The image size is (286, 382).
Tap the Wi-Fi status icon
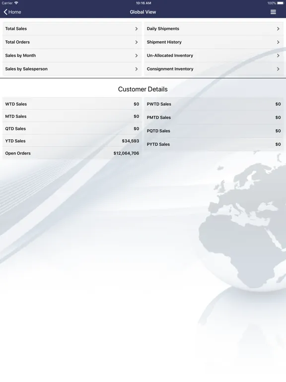pos(16,3)
